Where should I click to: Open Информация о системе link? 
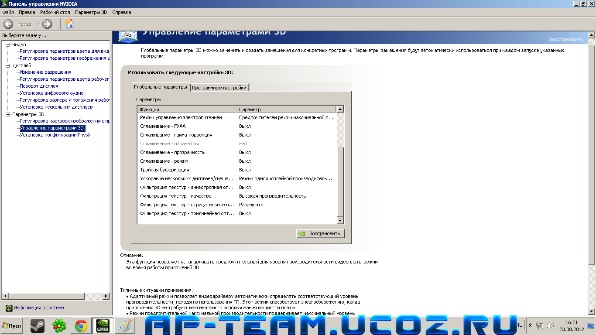tap(38, 308)
